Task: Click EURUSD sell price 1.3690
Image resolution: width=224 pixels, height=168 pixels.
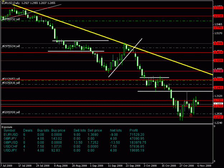Action: (93, 135)
